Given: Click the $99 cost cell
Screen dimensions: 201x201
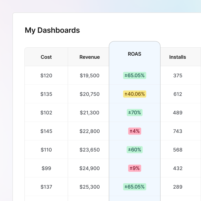Looking at the screenshot, I should pyautogui.click(x=46, y=168).
